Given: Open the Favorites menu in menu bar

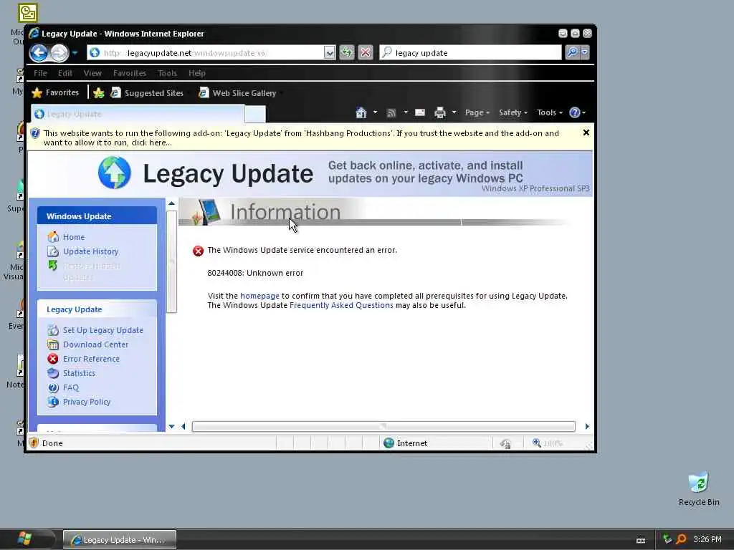Looking at the screenshot, I should (x=130, y=73).
